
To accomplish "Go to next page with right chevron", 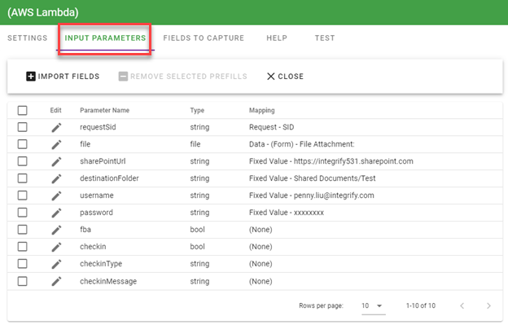I will 488,306.
